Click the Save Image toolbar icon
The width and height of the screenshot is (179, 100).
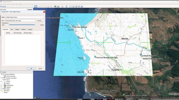tap(76, 6)
